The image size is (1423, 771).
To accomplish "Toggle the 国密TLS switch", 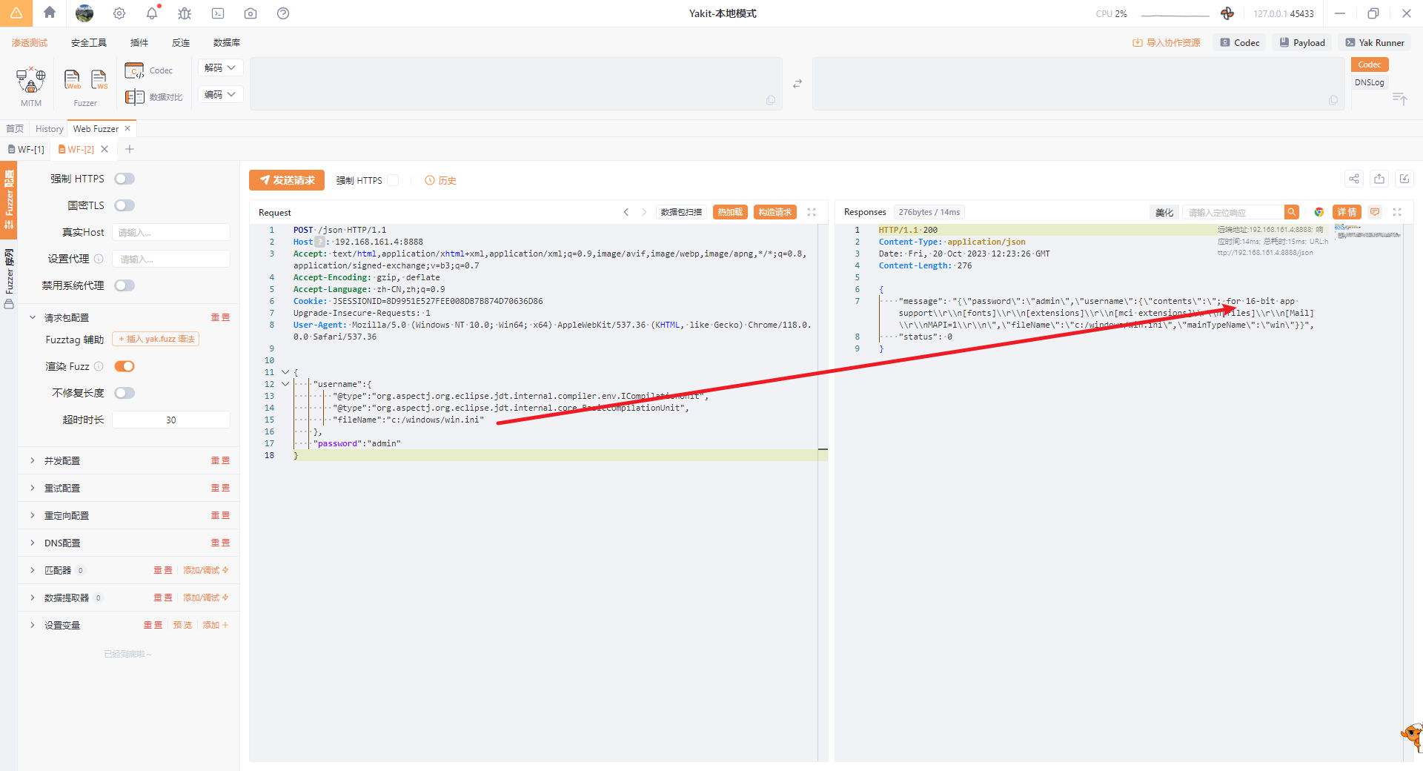I will pos(125,205).
